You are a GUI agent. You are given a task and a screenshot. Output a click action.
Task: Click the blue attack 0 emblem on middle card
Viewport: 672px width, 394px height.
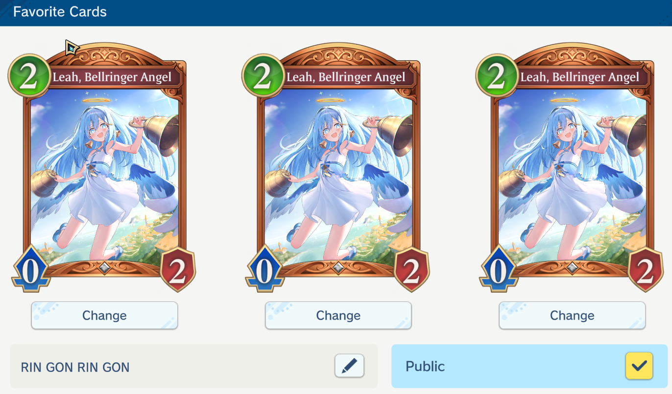point(265,270)
